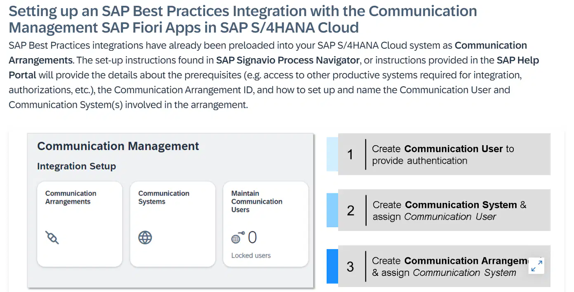The width and height of the screenshot is (574, 292).
Task: Click the Integration Setup section label
Action: coord(76,166)
